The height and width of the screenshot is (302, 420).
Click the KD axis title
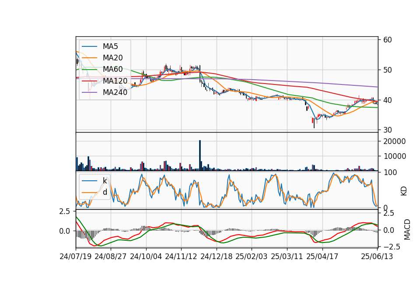[x=404, y=191]
